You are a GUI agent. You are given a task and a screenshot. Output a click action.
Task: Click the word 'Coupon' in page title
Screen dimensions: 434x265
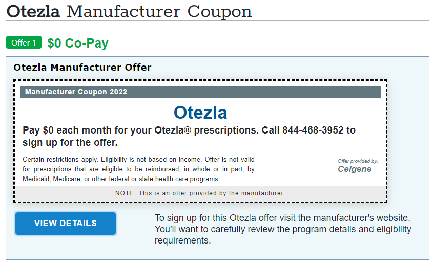[x=219, y=12]
